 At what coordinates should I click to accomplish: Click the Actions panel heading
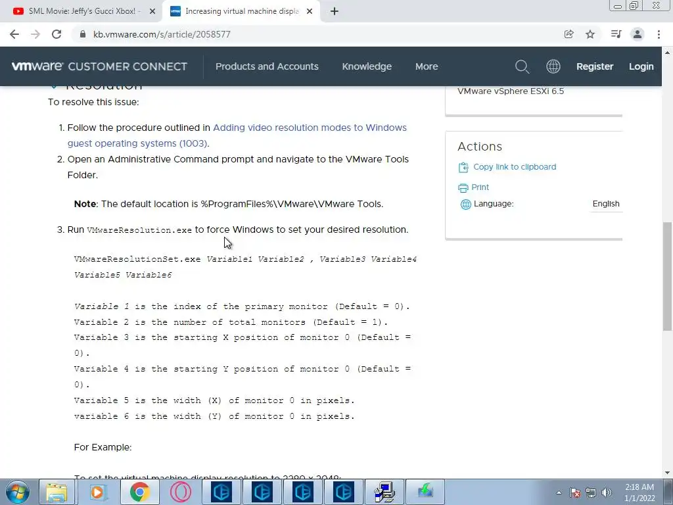pos(480,147)
